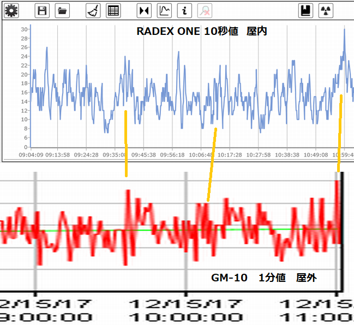The height and width of the screenshot is (325, 354).
Task: Click the radiation trefoil symbol icon
Action: 326,10
